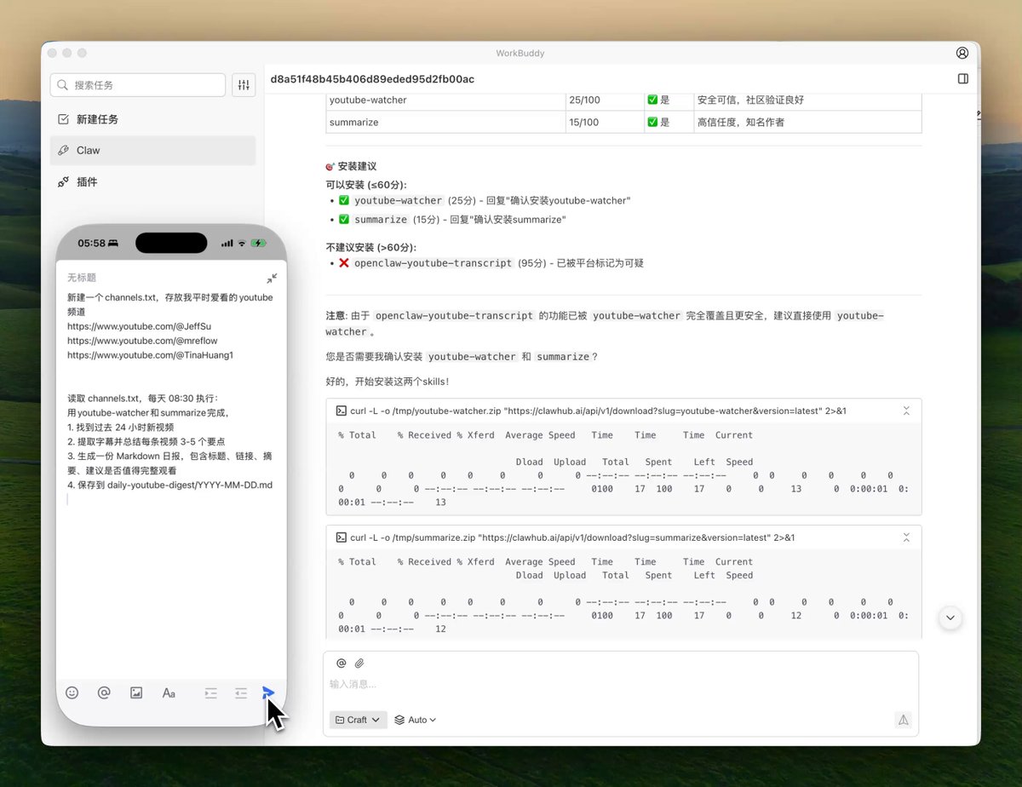Click the @ mention icon in message box
The width and height of the screenshot is (1022, 787).
342,663
